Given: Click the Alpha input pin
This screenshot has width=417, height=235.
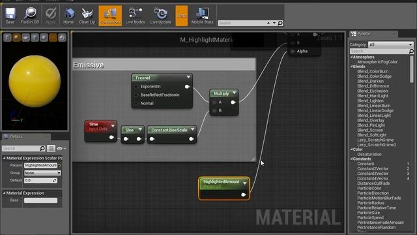Looking at the screenshot, I should tap(293, 52).
